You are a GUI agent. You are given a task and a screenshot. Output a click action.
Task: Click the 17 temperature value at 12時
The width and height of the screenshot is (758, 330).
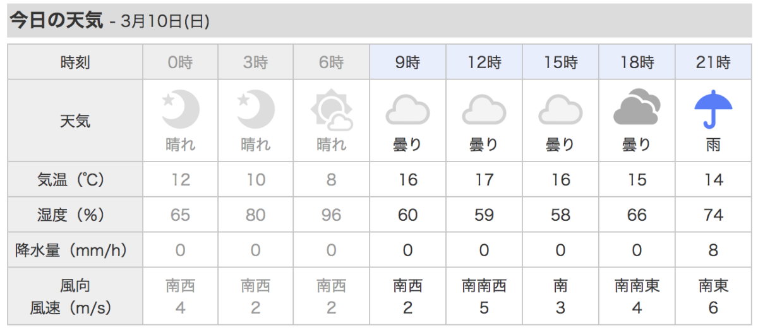484,180
